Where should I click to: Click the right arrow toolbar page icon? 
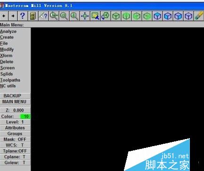[13, 16]
